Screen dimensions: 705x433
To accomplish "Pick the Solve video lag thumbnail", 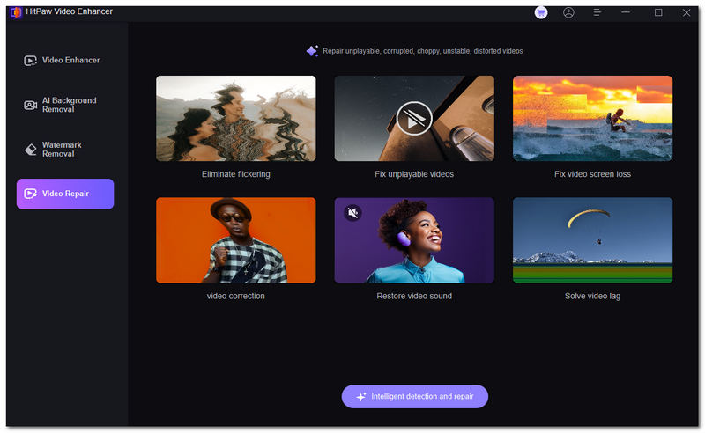I will [592, 239].
